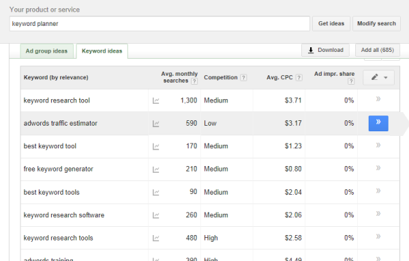Screen dimensions: 409x261
Task: Click Add all (685) button
Action: coord(378,50)
